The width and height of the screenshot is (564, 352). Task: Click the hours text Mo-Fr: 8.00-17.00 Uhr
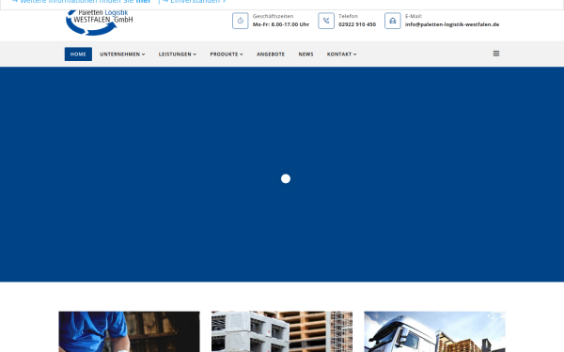point(281,24)
